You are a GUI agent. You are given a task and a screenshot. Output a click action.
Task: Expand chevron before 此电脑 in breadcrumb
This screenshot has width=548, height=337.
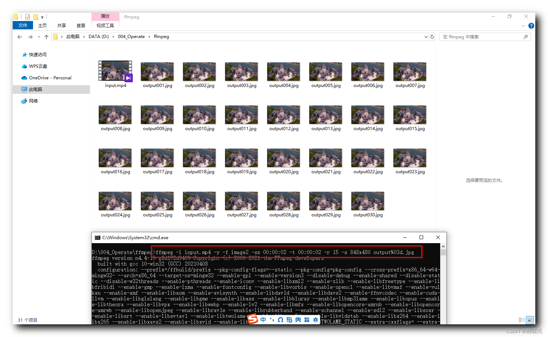tap(62, 37)
